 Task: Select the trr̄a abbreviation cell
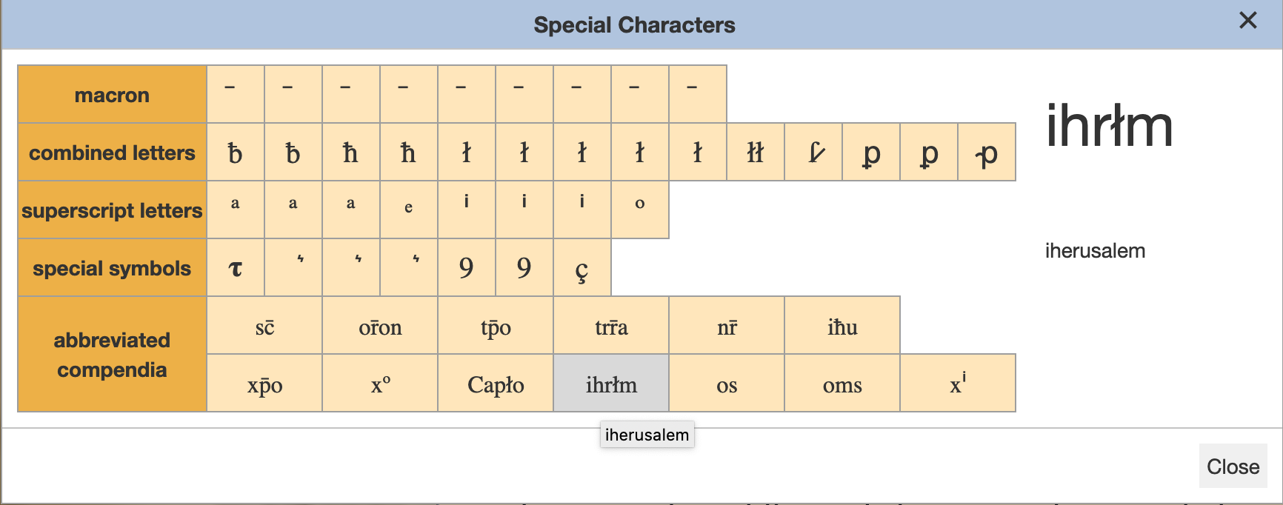[x=611, y=326]
